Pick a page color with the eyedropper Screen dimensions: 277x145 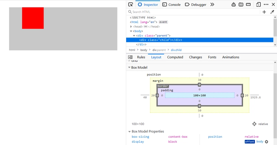(272, 12)
